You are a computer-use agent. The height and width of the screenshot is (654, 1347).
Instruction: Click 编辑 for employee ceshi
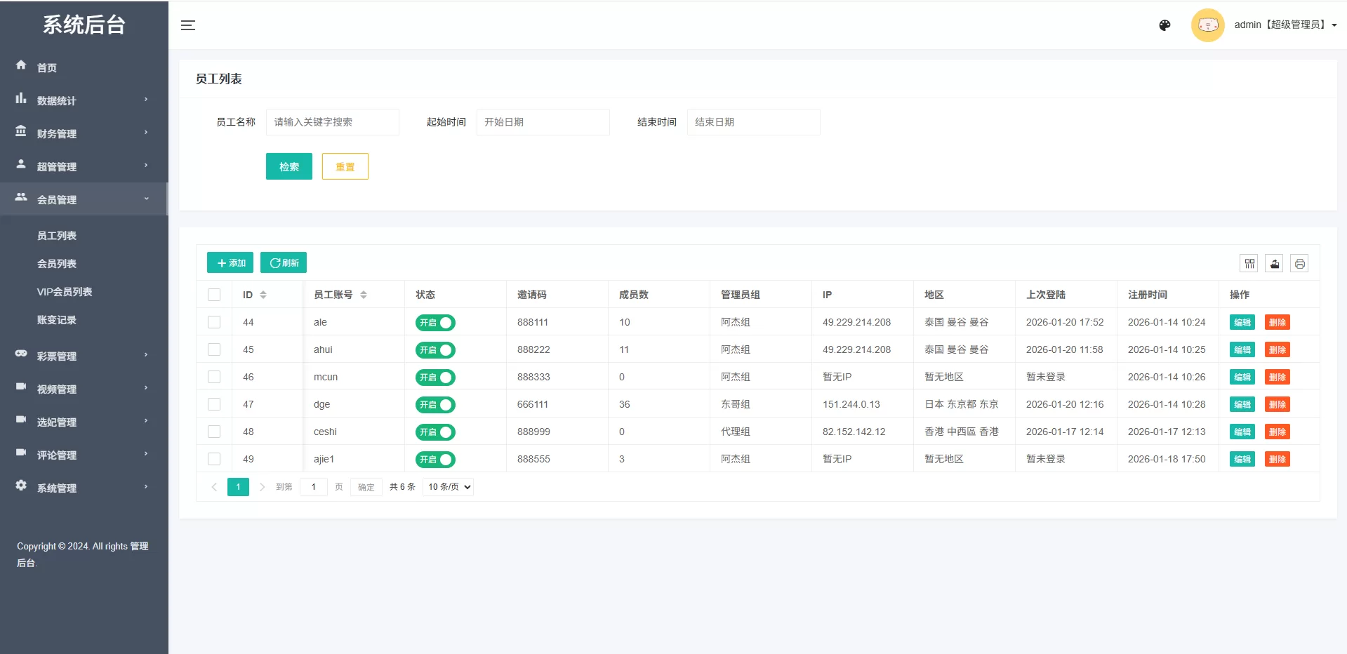click(x=1241, y=432)
